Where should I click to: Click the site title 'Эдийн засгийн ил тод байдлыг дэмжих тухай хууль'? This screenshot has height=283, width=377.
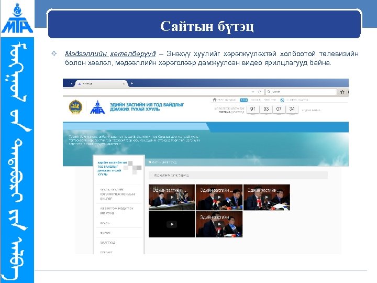pos(147,107)
